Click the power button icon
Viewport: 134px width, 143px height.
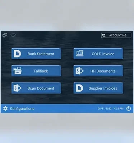(x=129, y=109)
